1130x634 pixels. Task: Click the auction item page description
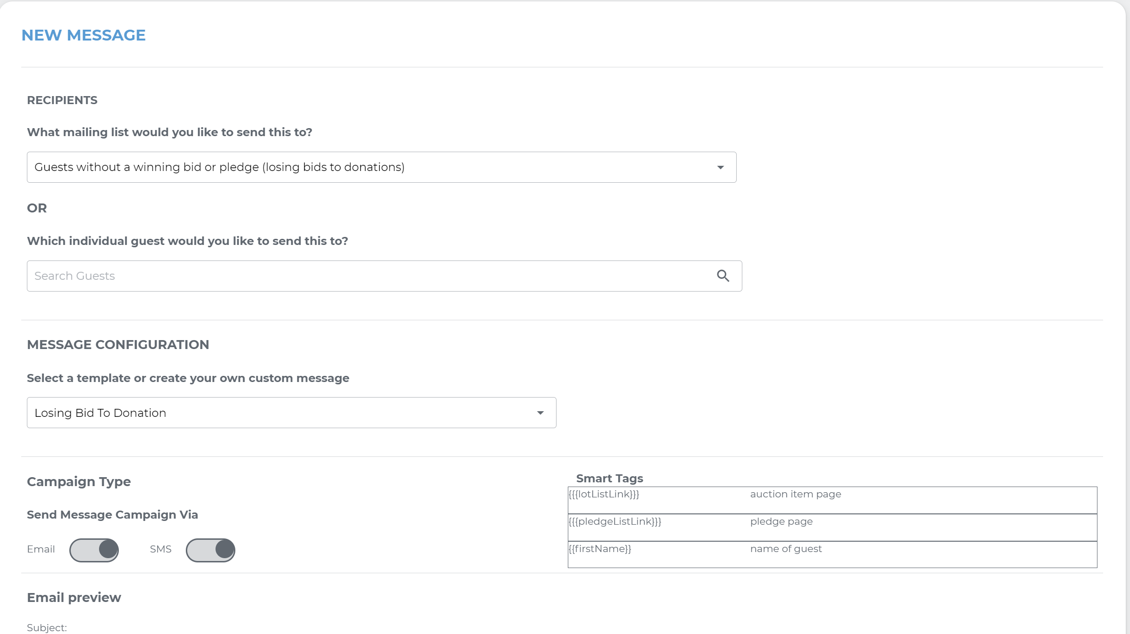coord(796,494)
